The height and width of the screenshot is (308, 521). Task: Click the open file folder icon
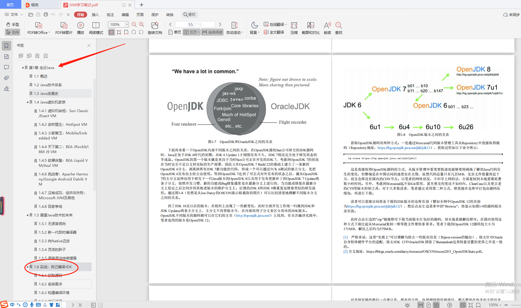[x=31, y=15]
